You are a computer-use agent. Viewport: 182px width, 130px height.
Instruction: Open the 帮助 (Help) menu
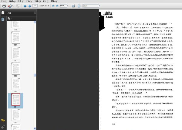(x=54, y=1)
